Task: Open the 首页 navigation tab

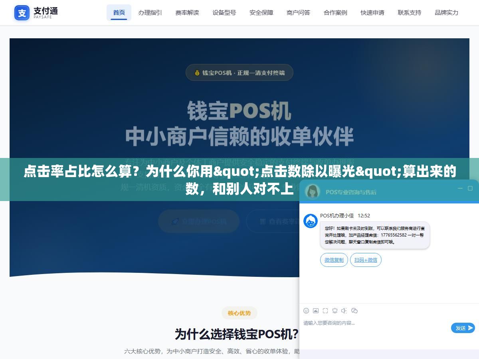Action: (x=119, y=13)
